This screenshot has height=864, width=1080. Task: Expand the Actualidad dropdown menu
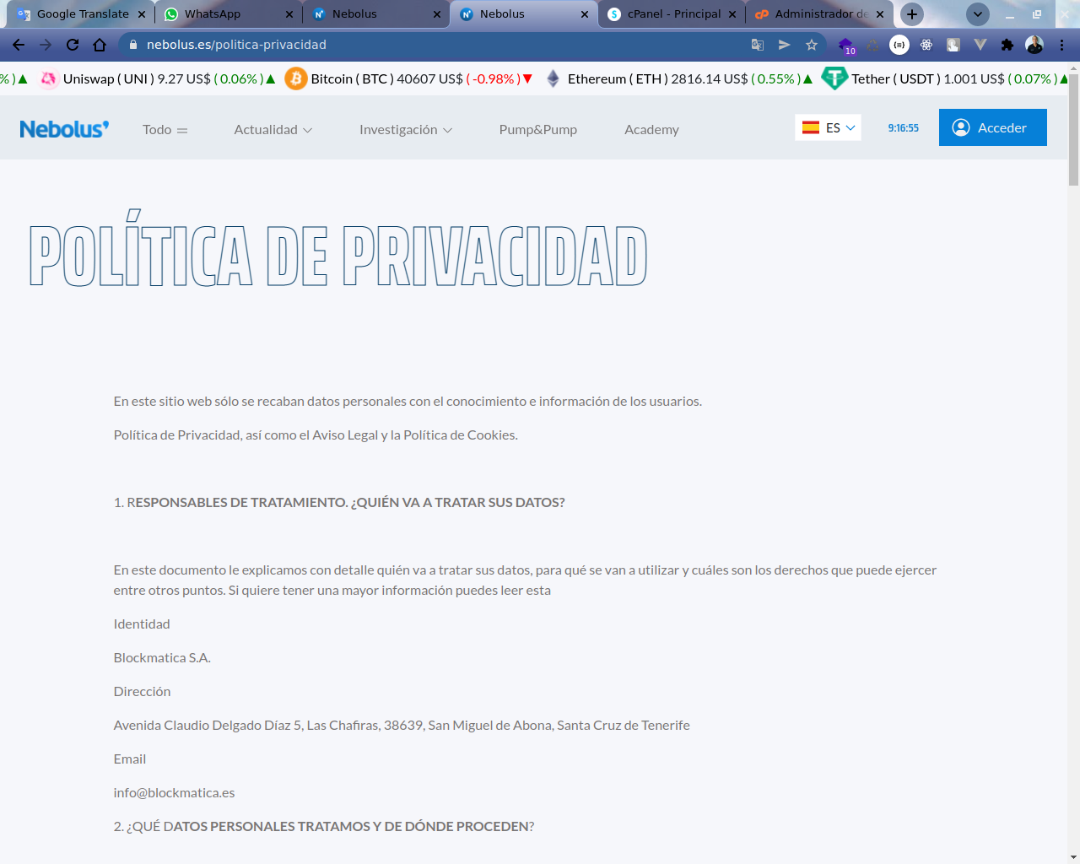[273, 130]
